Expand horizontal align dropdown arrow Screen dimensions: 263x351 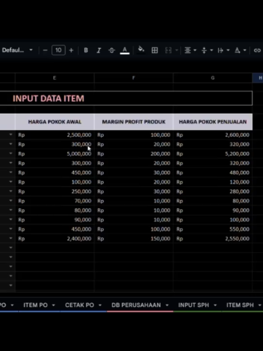[195, 50]
